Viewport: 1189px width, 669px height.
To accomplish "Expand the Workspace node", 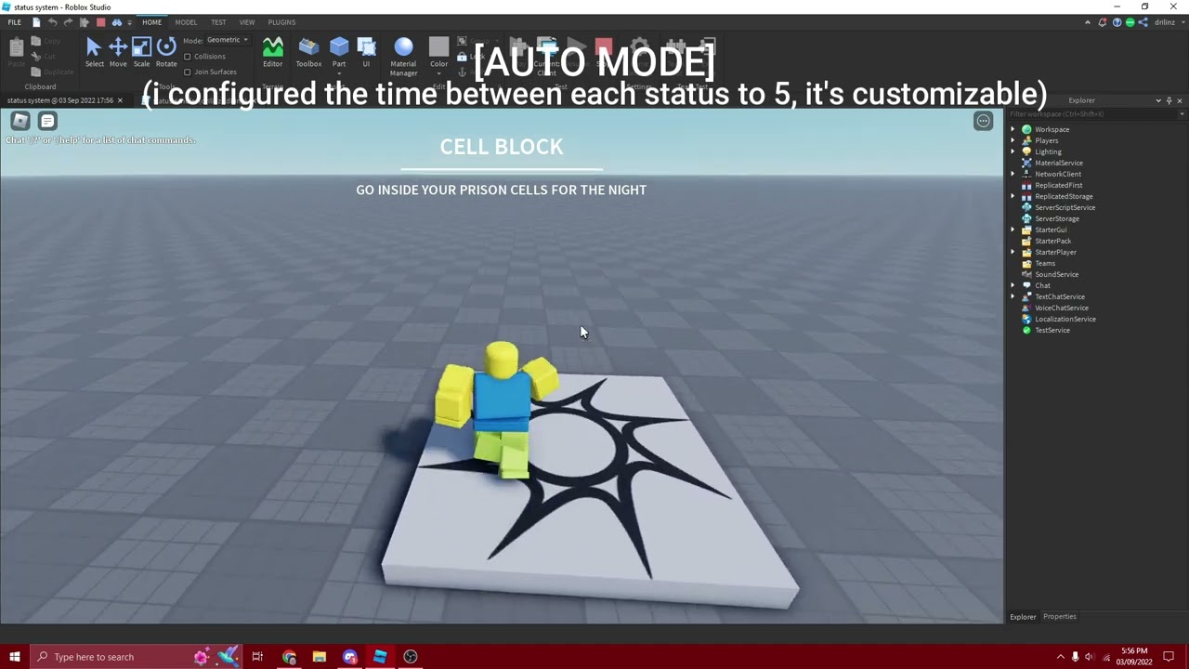I will click(1013, 129).
